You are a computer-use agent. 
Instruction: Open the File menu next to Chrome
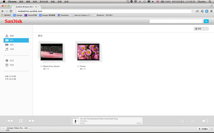tap(21, 2)
